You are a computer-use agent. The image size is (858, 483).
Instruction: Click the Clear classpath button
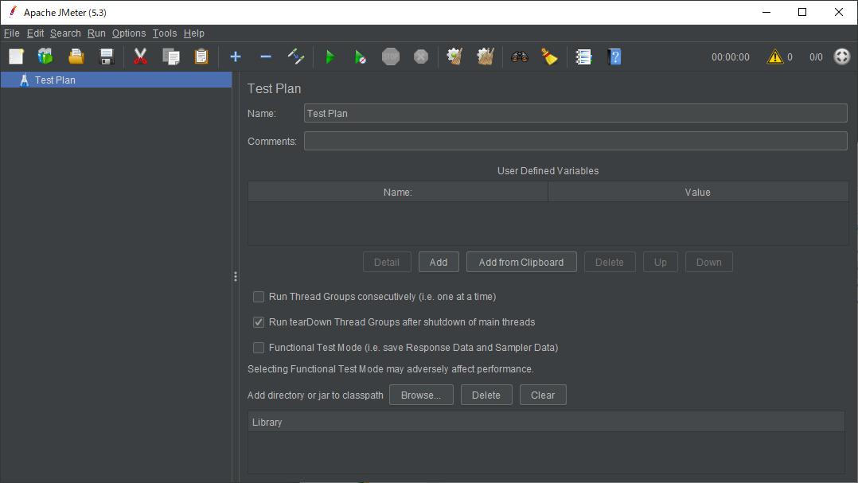[543, 395]
